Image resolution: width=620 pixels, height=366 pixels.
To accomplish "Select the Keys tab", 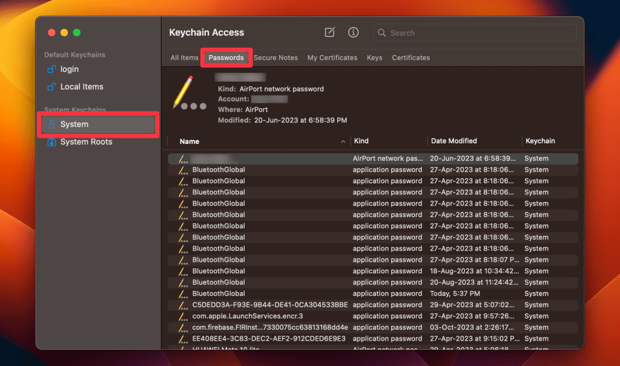I will 375,58.
